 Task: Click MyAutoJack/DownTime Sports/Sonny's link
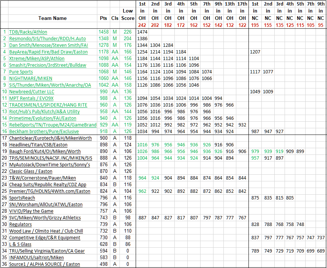[x=50, y=164]
